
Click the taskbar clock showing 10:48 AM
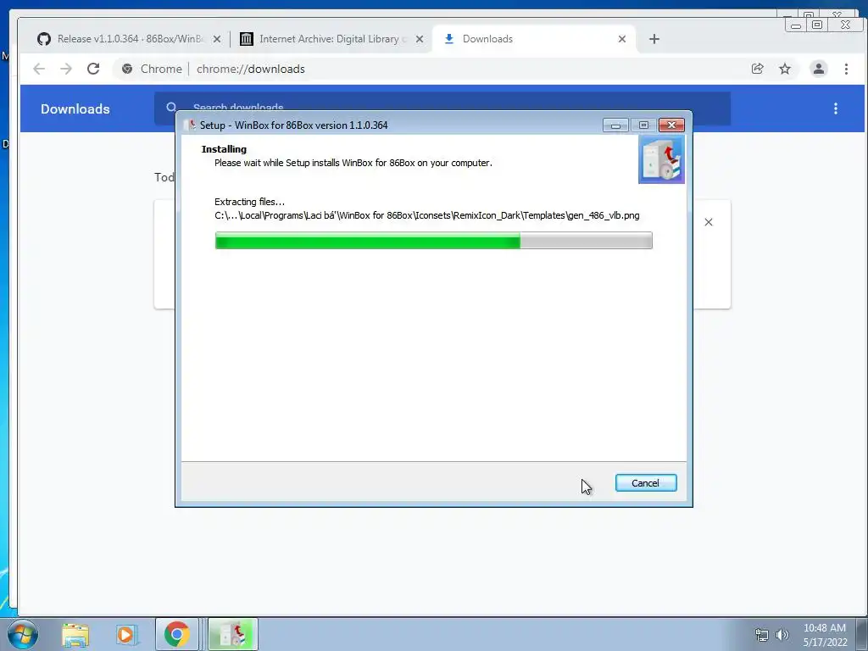click(x=825, y=635)
